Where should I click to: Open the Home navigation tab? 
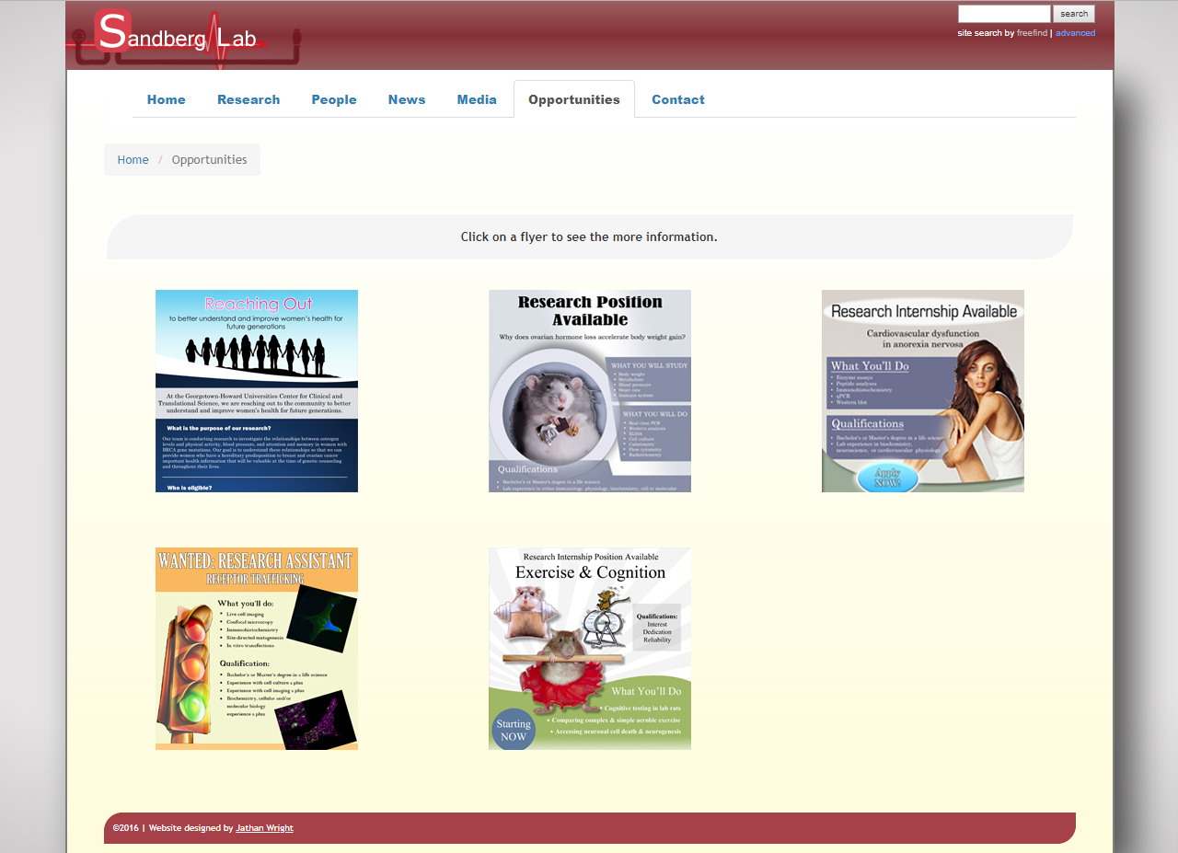click(166, 99)
